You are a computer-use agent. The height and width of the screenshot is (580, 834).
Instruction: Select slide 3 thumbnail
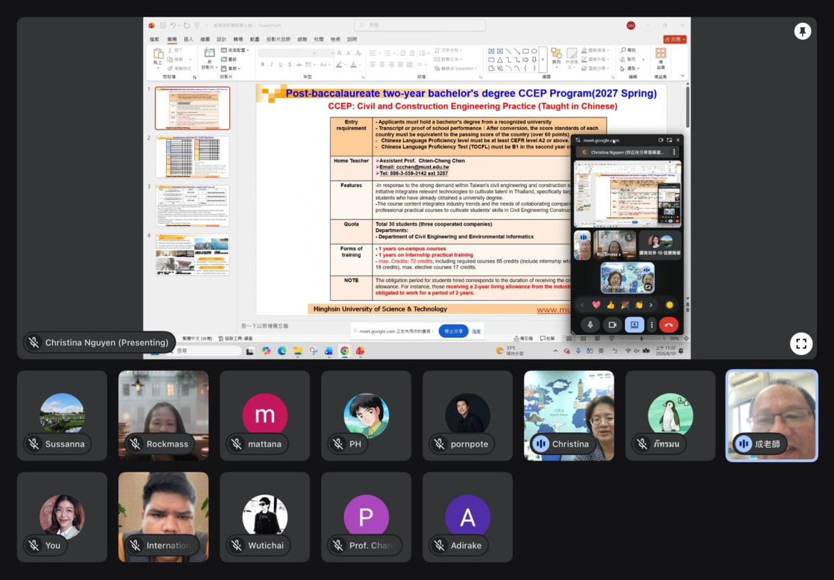click(193, 206)
